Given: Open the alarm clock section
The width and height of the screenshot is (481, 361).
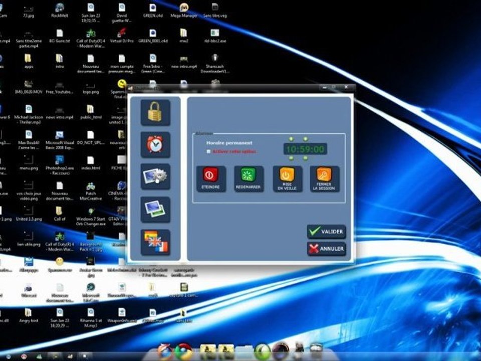Looking at the screenshot, I should pos(155,144).
